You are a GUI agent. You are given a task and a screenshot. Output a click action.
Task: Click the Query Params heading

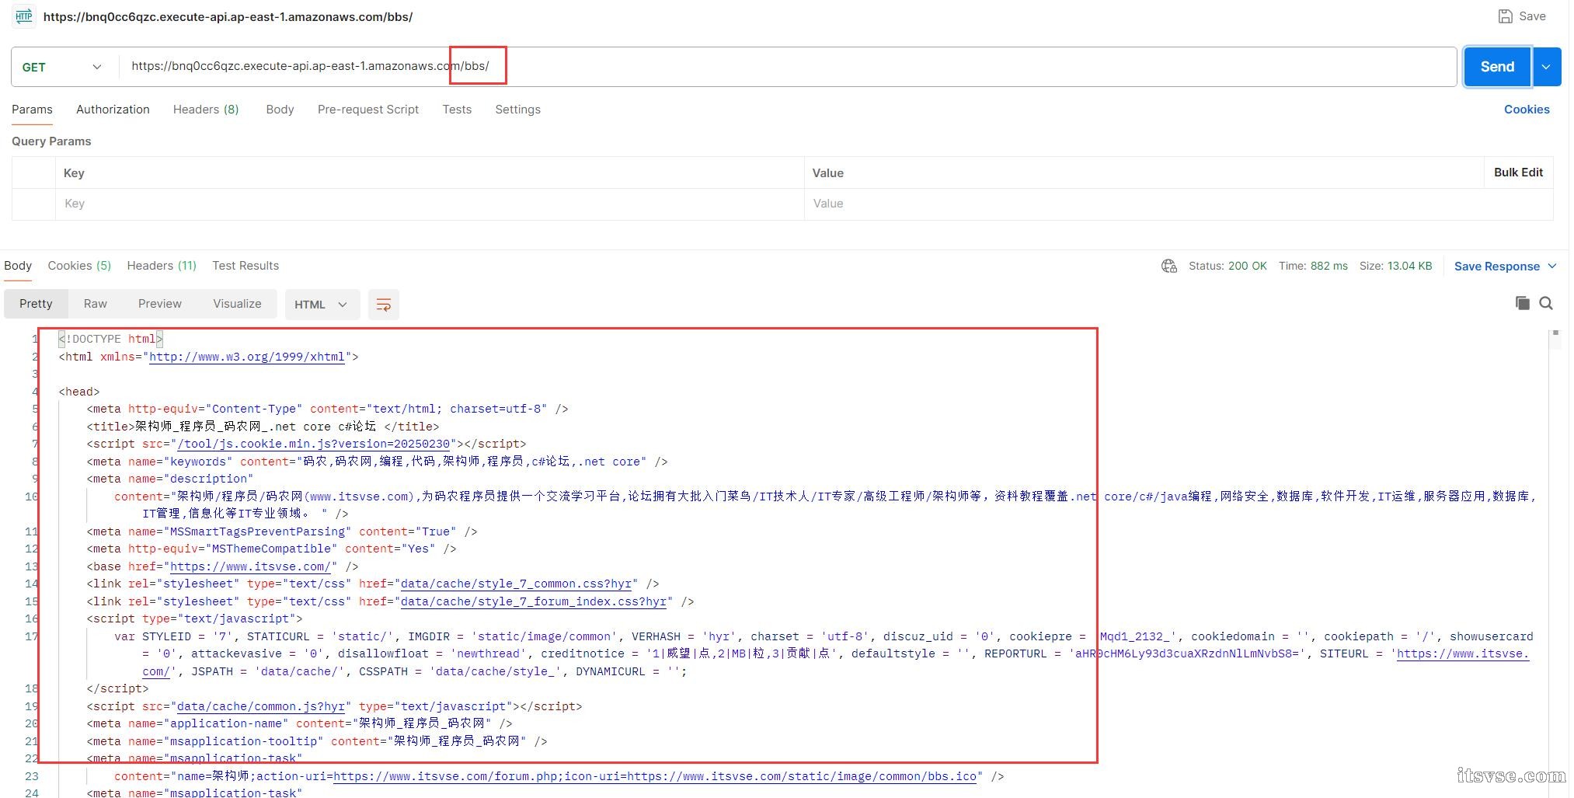click(x=51, y=141)
